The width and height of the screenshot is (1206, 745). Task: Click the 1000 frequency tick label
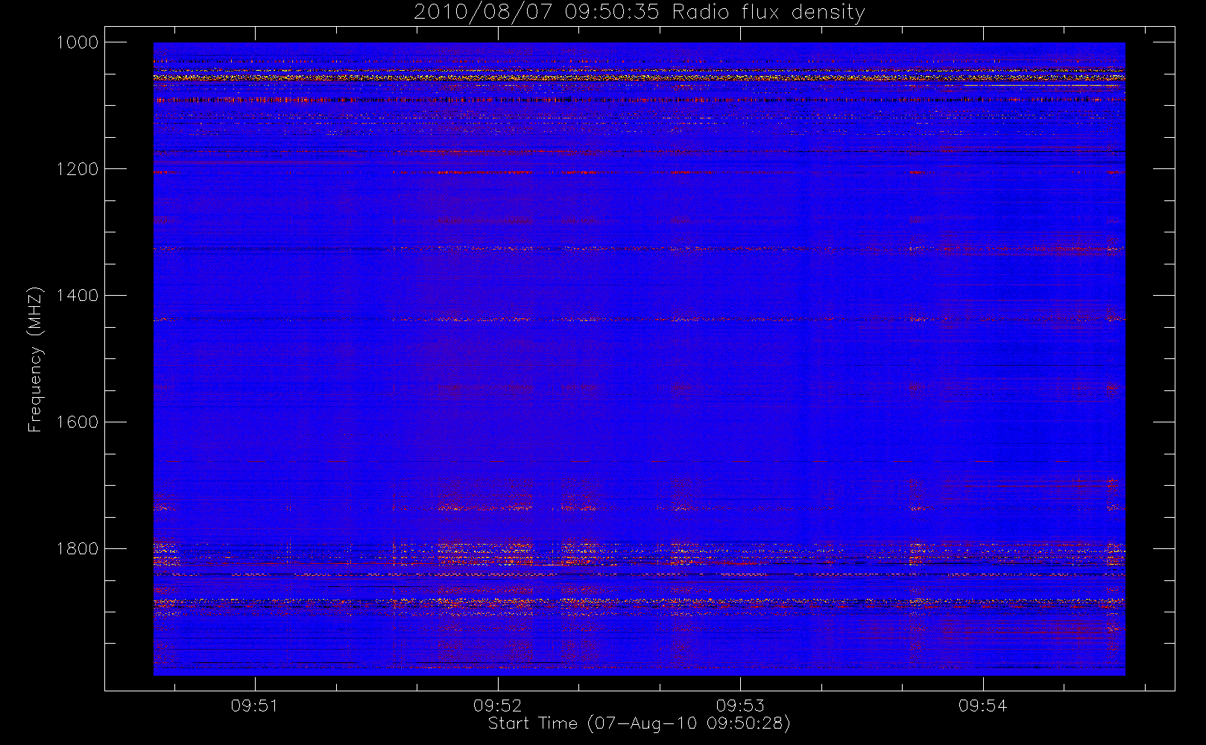point(78,42)
